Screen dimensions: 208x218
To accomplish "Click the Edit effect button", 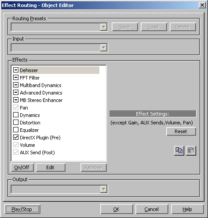I will [51, 167].
